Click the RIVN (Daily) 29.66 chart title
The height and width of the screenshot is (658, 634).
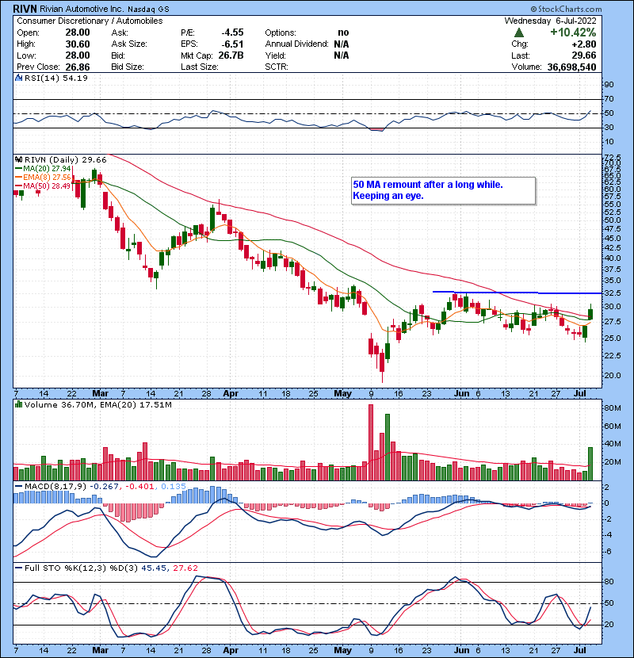[x=66, y=159]
